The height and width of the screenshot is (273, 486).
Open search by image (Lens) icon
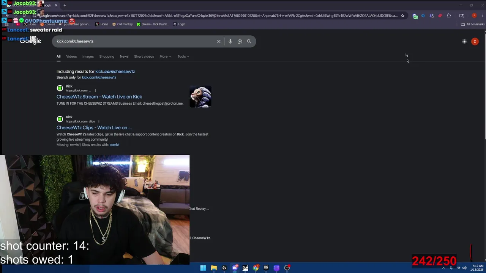(x=240, y=41)
